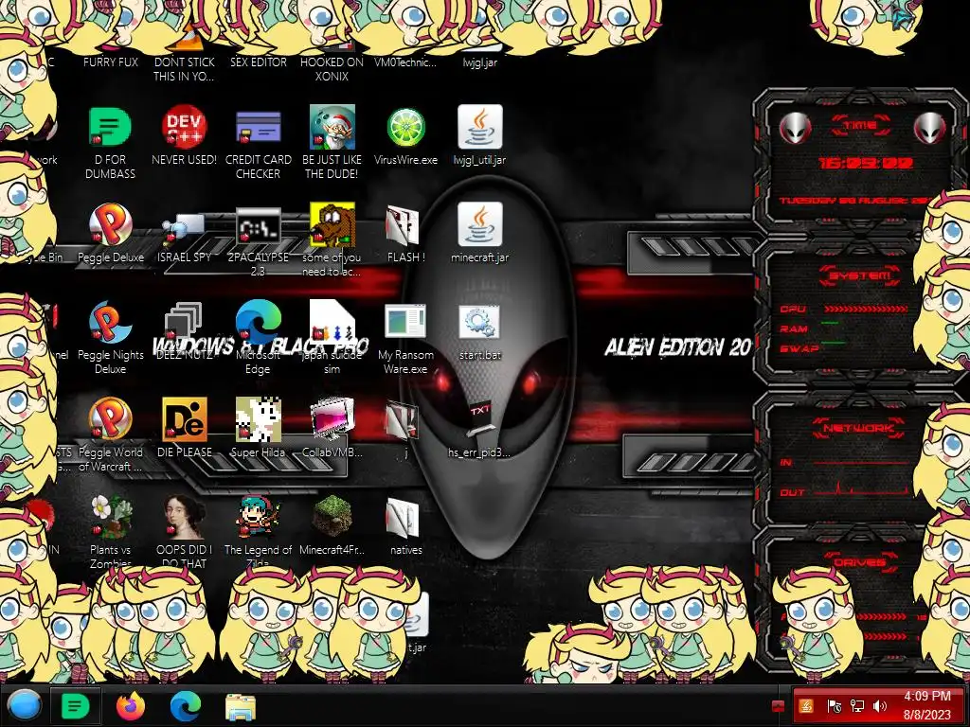
Task: Open the natives folder icon
Action: [403, 518]
